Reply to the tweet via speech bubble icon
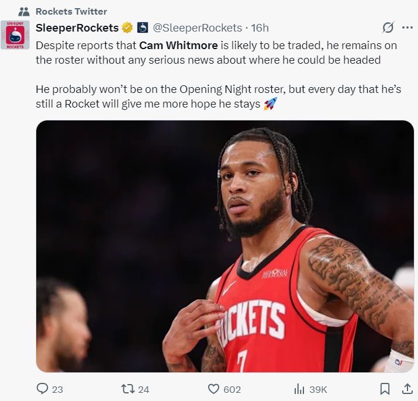 43,389
